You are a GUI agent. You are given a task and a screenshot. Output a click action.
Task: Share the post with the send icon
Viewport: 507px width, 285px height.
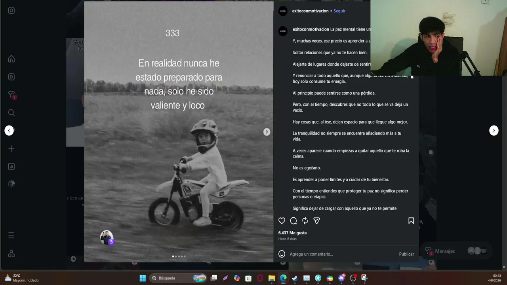(x=316, y=221)
